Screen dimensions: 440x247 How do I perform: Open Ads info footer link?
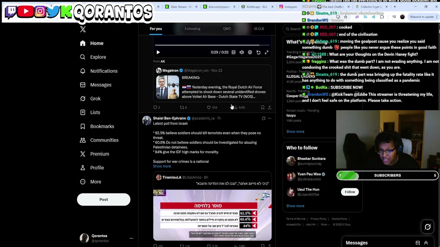(311, 225)
